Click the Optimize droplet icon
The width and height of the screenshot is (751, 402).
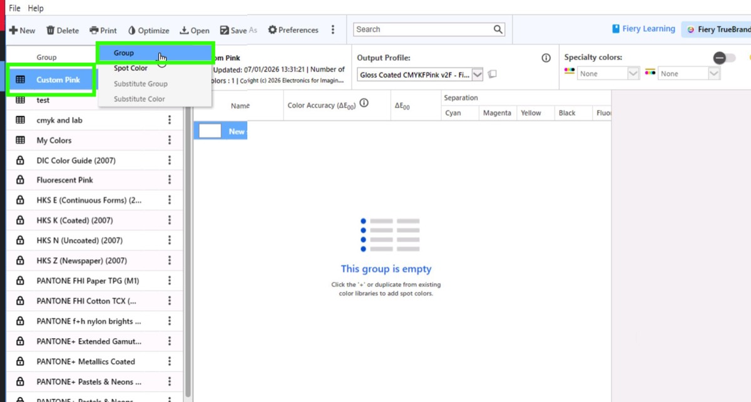point(132,30)
